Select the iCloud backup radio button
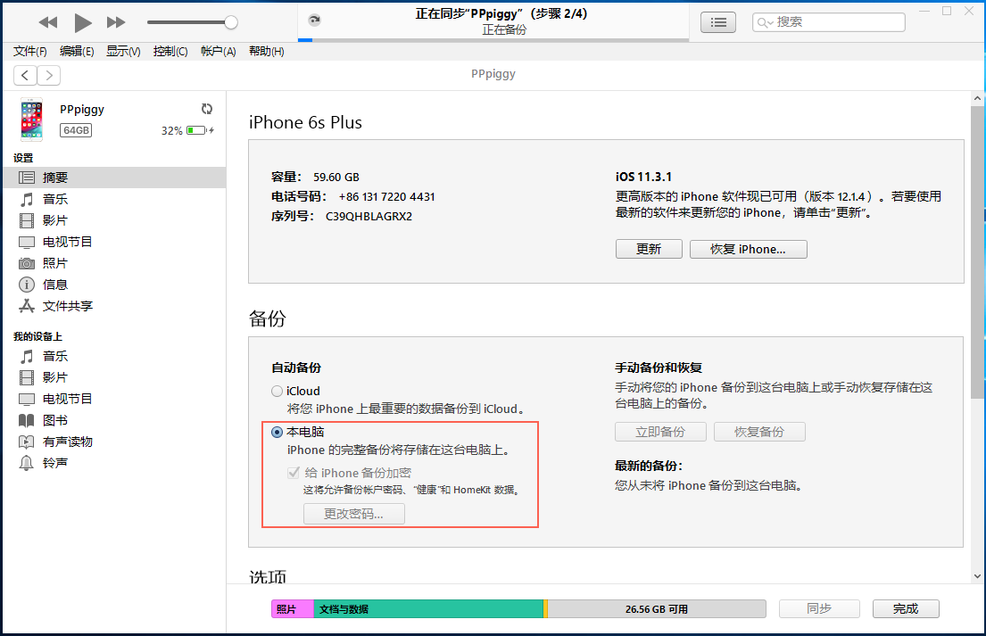Image resolution: width=986 pixels, height=636 pixels. 277,391
